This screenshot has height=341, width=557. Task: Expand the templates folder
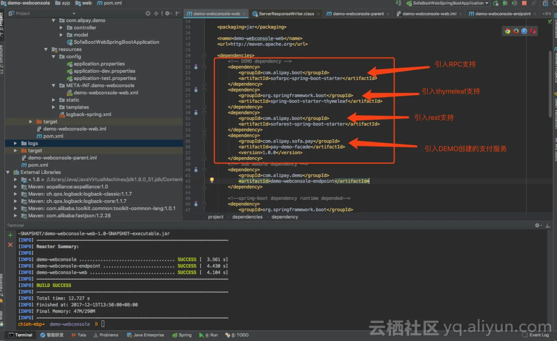click(x=54, y=107)
